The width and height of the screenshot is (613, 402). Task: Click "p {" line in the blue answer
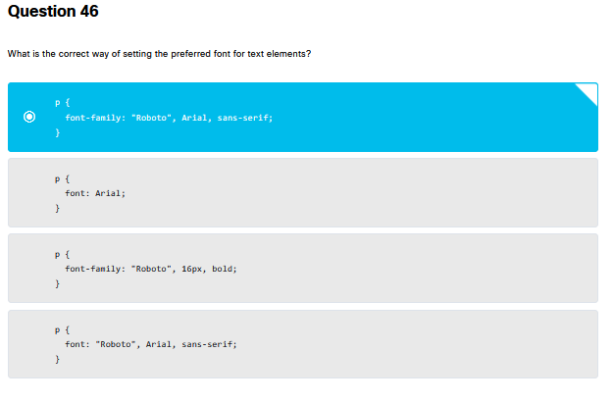[60, 101]
